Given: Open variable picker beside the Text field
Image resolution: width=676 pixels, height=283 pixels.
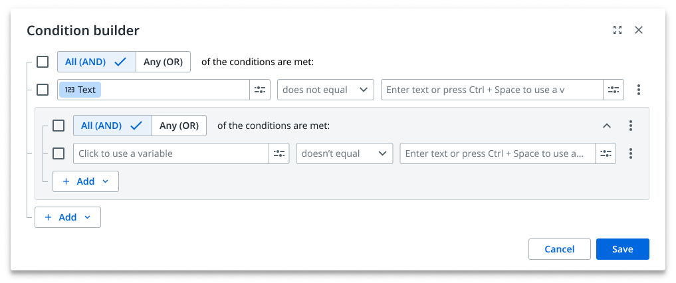Looking at the screenshot, I should (259, 90).
